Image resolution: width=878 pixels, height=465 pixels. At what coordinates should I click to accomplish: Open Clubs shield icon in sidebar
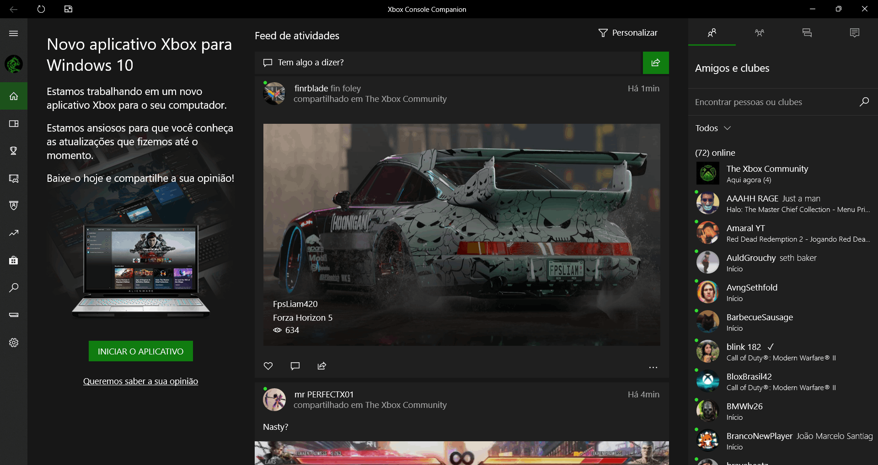tap(14, 206)
